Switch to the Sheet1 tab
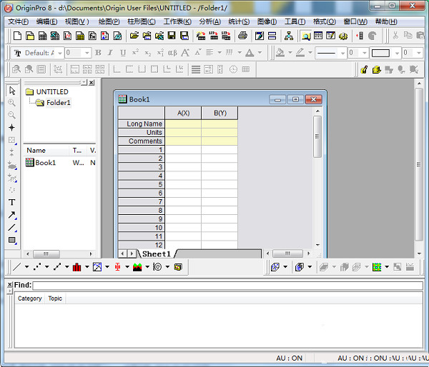The image size is (429, 367). 156,253
